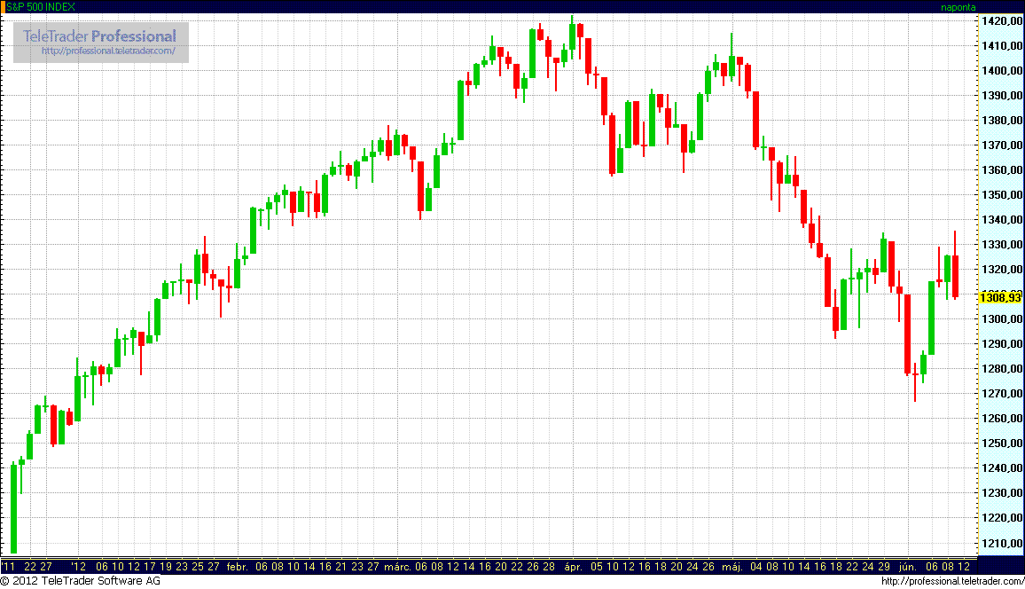Viewport: 1025px width, 589px height.
Task: Select the 1290,00 price level
Action: pos(1001,344)
